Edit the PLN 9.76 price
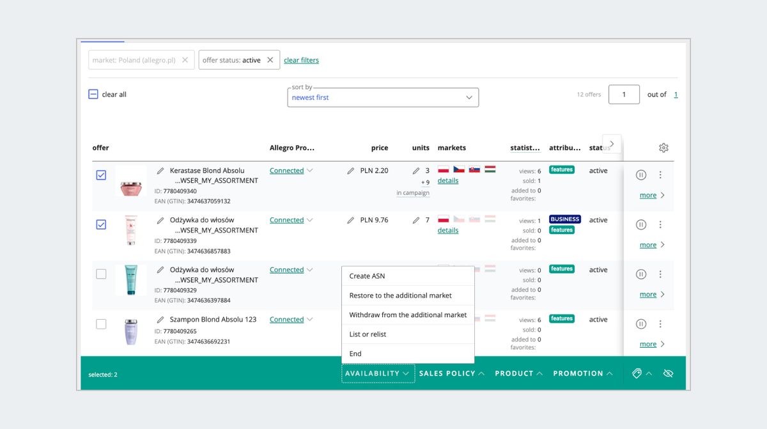Screen dimensions: 767x429 351,221
